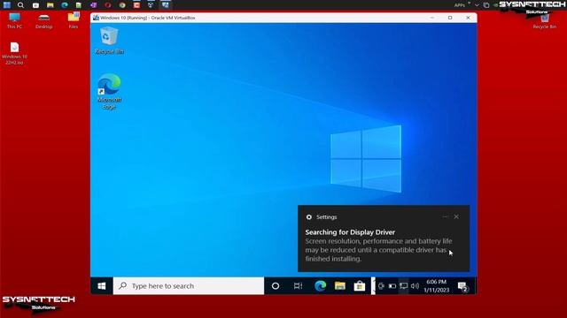
Task: Open the volume control in guest tray
Action: (415, 286)
